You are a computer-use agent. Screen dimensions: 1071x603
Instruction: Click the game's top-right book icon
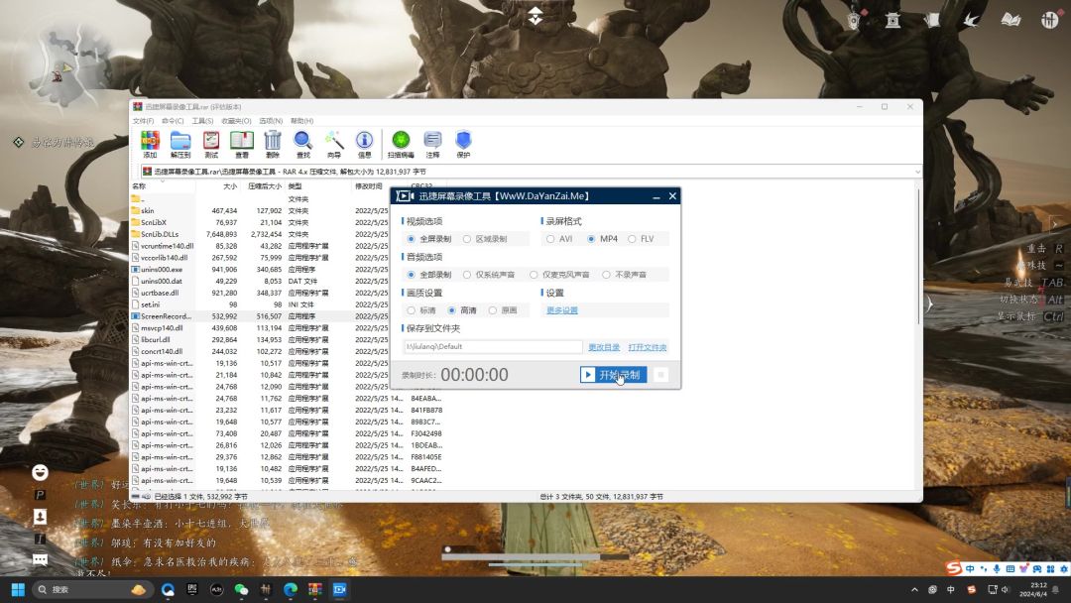tap(1011, 20)
